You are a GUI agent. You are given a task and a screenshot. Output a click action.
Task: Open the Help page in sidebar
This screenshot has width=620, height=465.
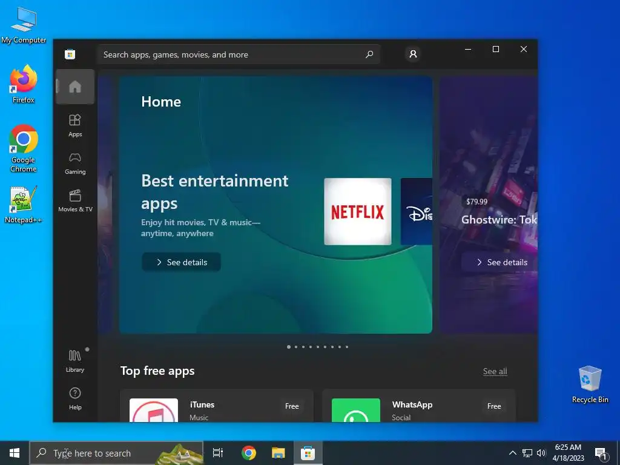point(75,398)
